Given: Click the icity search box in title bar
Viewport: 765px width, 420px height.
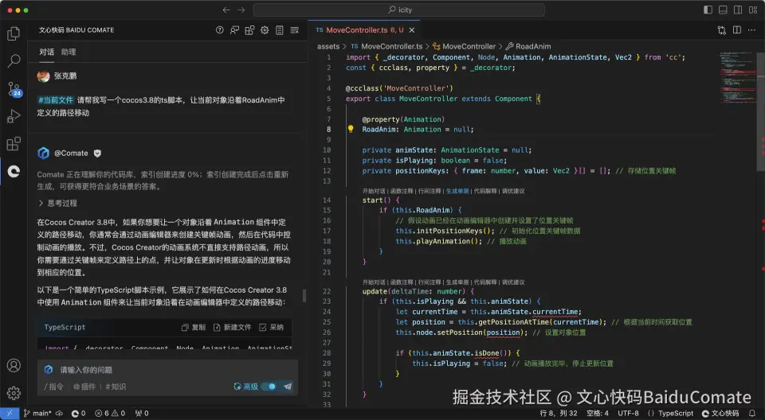Looking at the screenshot, I should pyautogui.click(x=398, y=10).
